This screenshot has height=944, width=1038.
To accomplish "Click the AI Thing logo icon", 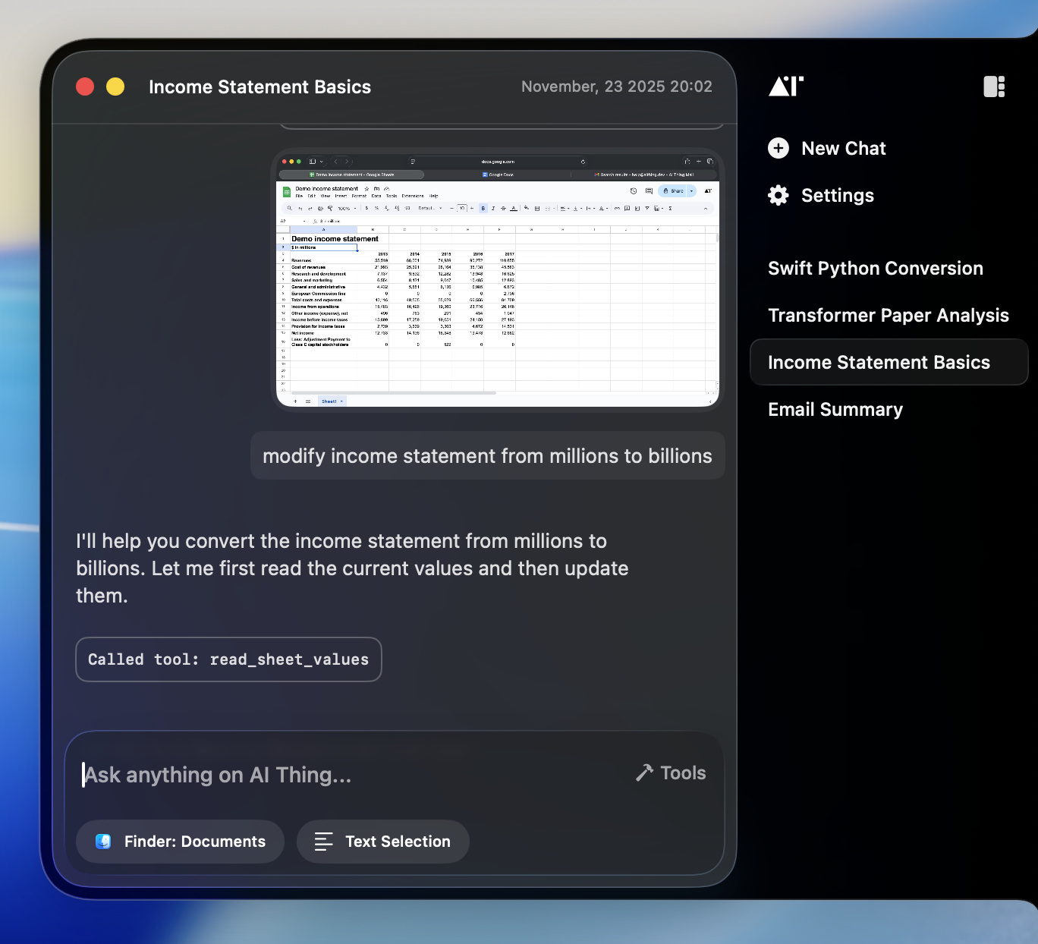I will [786, 87].
